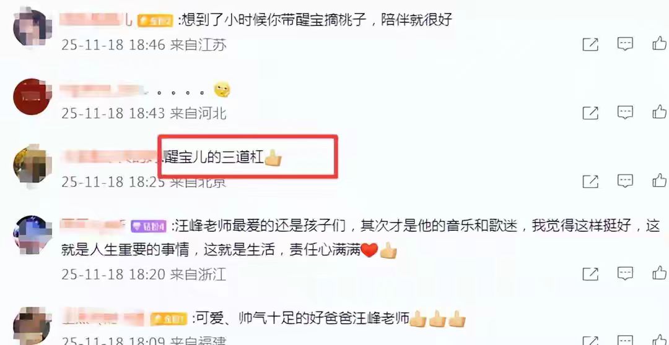Open reply box for the Hebei comment
Image resolution: width=669 pixels, height=345 pixels.
coord(625,113)
